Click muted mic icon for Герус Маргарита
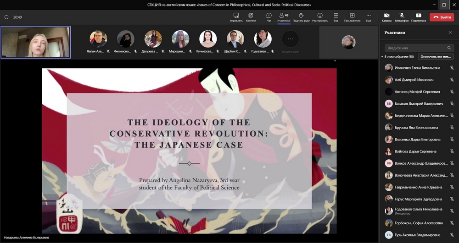Image resolution: width=459 pixels, height=243 pixels. tap(452, 199)
